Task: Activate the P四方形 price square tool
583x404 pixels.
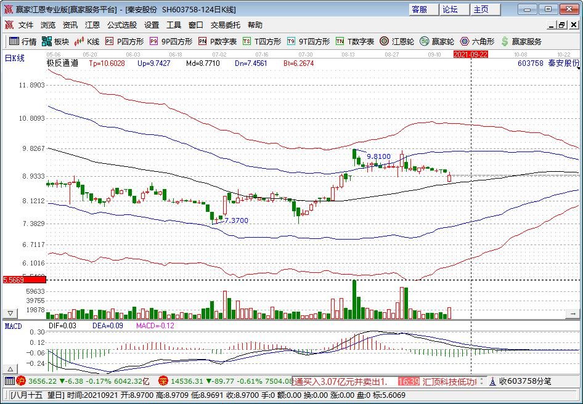Action: (x=124, y=41)
